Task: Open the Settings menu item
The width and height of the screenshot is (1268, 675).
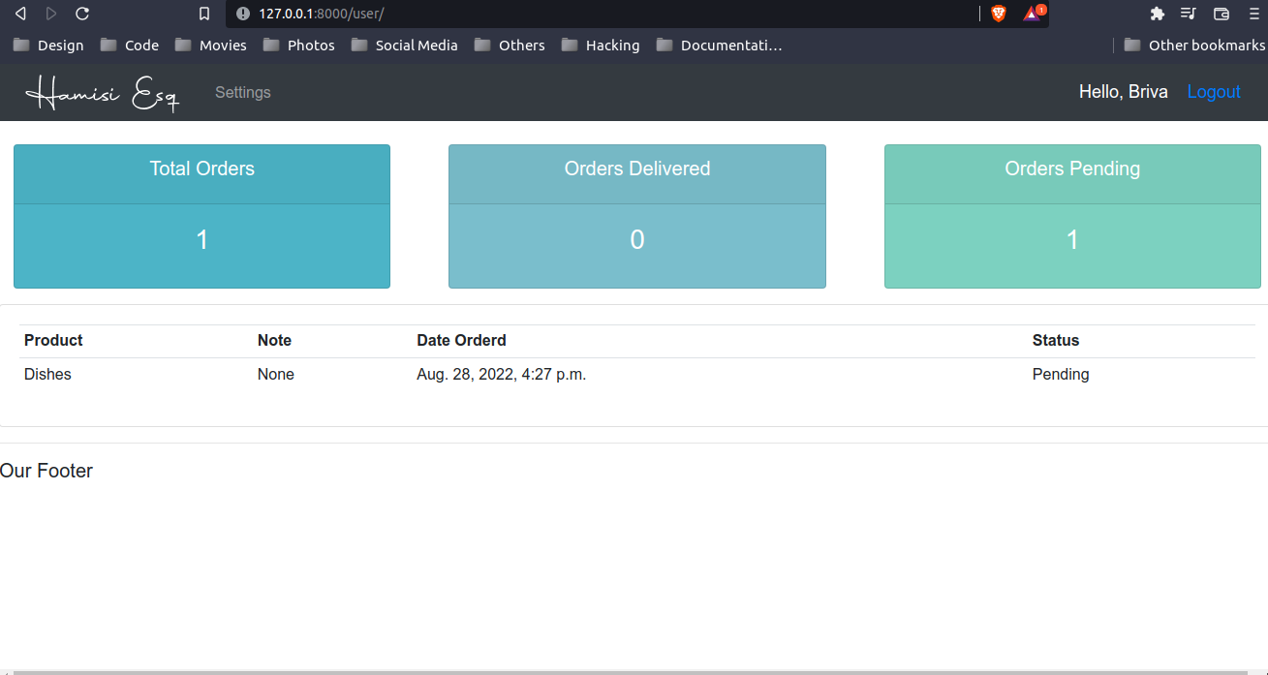Action: click(242, 92)
